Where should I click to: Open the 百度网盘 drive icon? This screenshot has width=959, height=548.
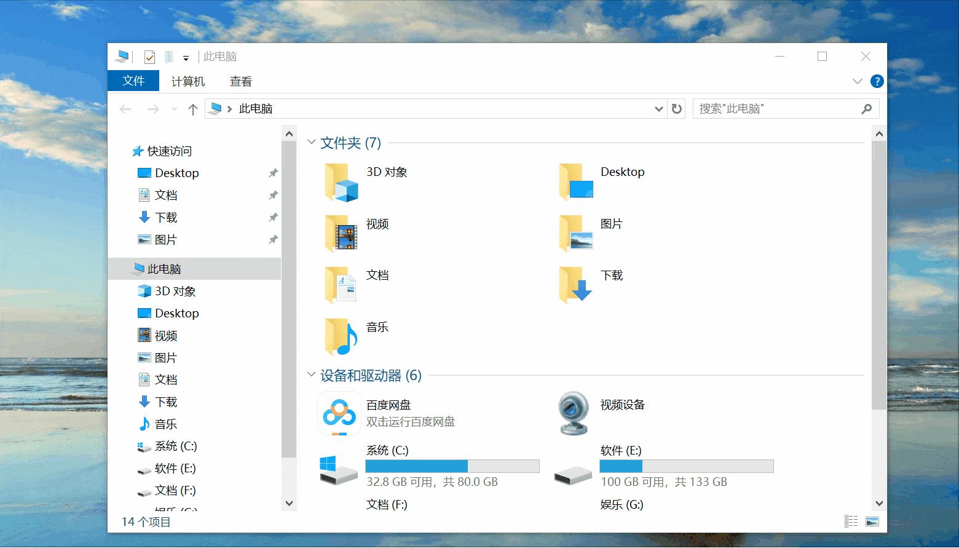[x=337, y=413]
